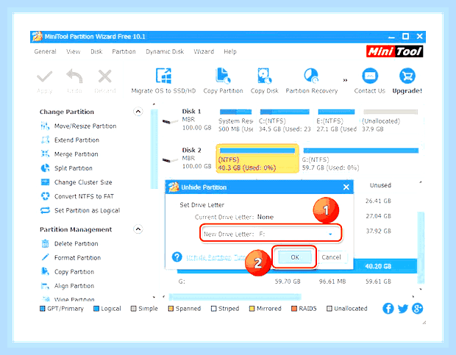Screen dimensions: 456x355
Task: Collapse the Partition Management section
Action: [138, 229]
